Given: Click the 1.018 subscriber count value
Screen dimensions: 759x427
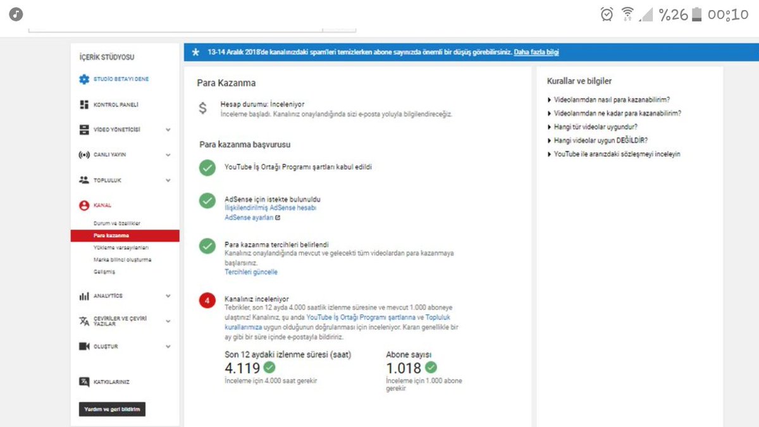Looking at the screenshot, I should pos(404,368).
